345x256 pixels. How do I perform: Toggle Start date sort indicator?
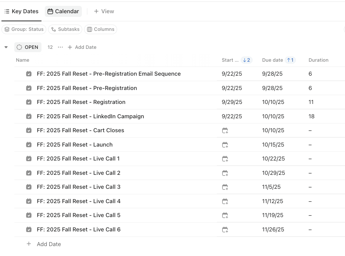coord(246,60)
